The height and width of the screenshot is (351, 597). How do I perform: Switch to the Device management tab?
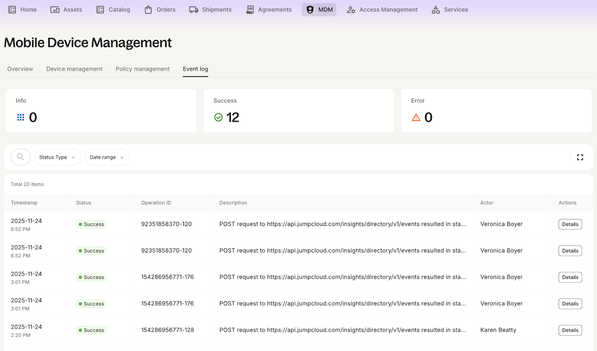point(74,69)
